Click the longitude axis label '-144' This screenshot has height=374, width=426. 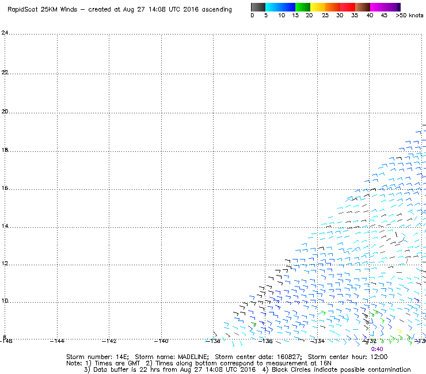coord(57,341)
